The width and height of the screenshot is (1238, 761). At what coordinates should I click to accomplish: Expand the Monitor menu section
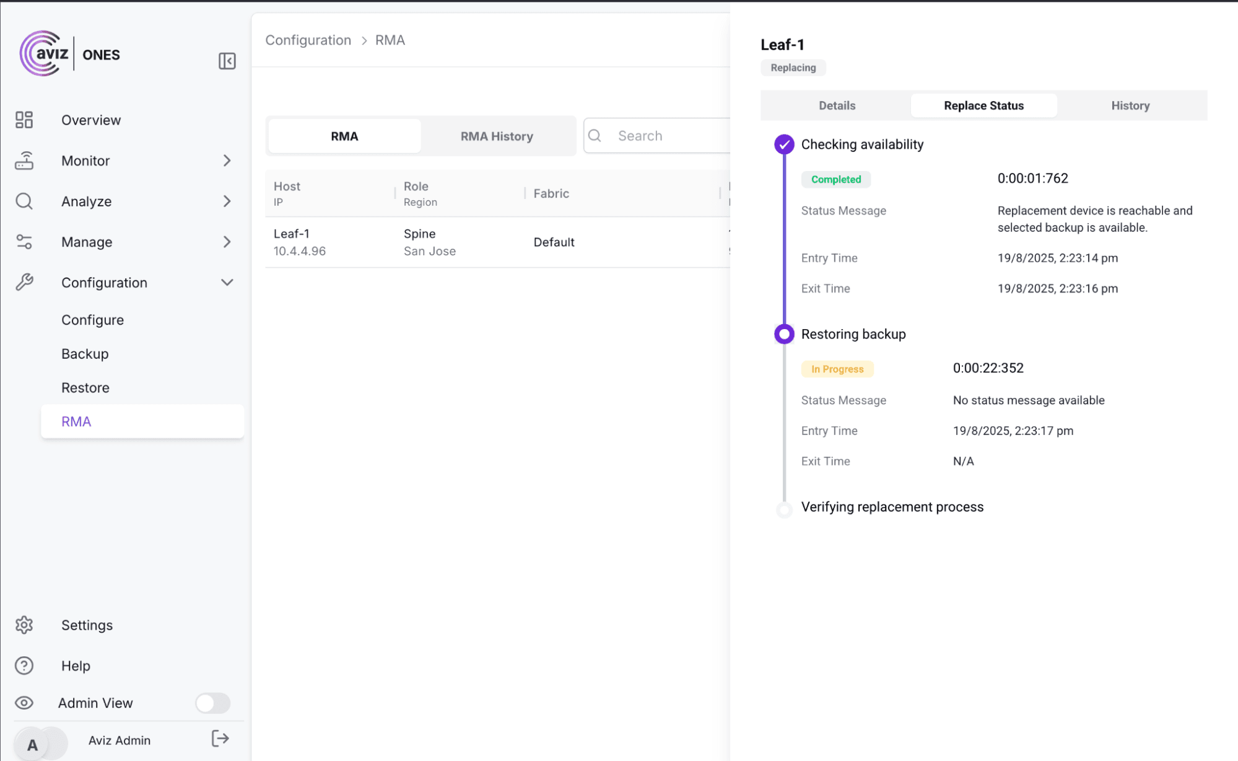click(228, 161)
